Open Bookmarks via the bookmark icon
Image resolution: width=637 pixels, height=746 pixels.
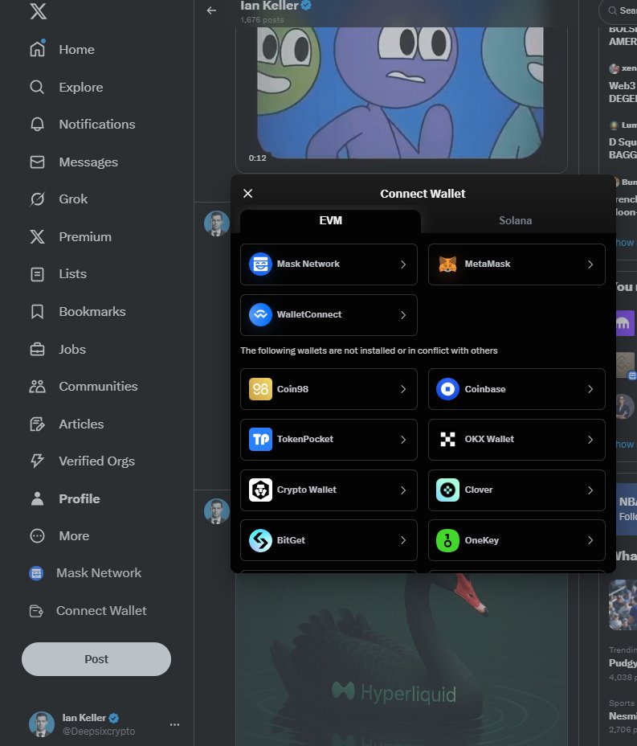(x=37, y=312)
